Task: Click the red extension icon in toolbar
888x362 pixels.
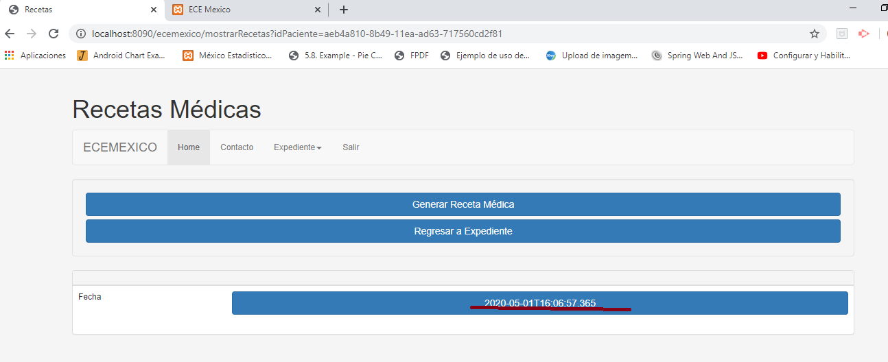Action: coord(864,34)
